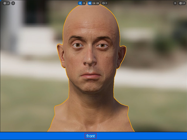The height and width of the screenshot is (140, 187).
Task: Select the single view layout icon
Action: point(90,3)
